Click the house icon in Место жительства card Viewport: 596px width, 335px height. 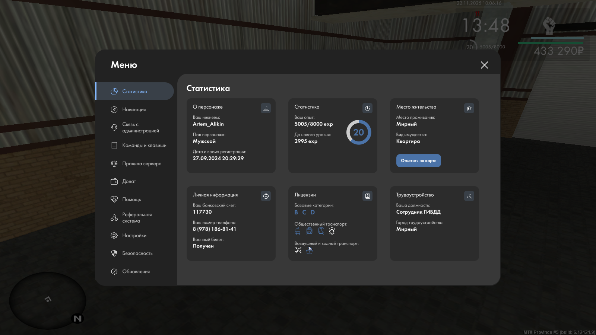point(469,108)
